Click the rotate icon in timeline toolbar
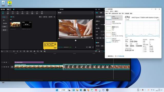Viewport: 164px width, 92px height. tap(38, 51)
